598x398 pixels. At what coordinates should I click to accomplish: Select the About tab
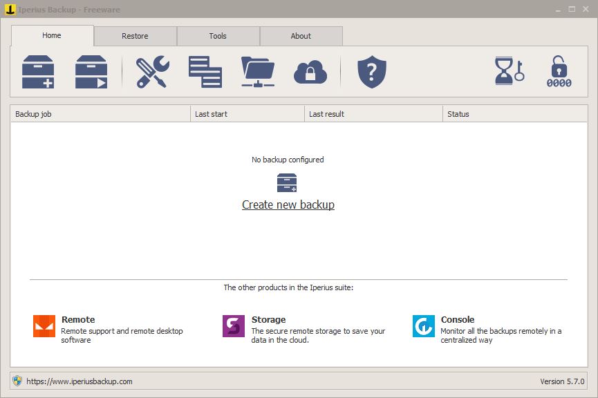coord(301,36)
